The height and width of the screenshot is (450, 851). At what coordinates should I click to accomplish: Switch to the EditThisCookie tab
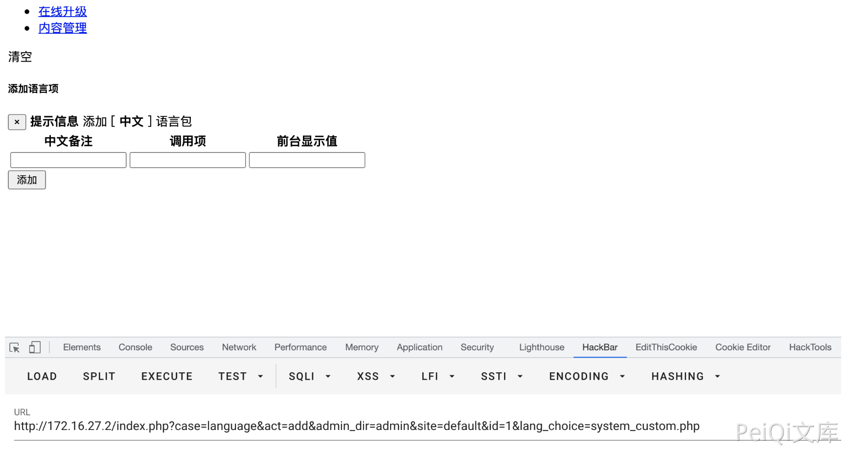point(666,347)
